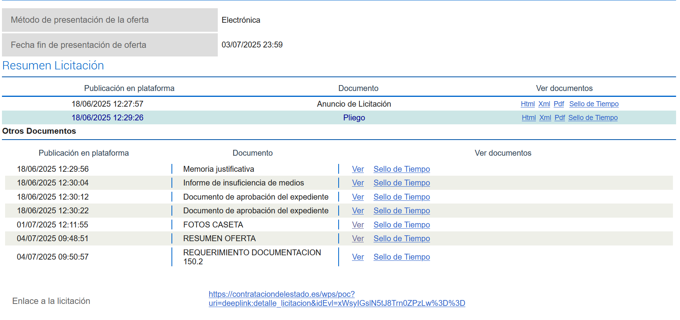The height and width of the screenshot is (320, 680).
Task: Open Sello de Tiempo for REQUERIMIENTO DOCUMENTACION
Action: 401,257
